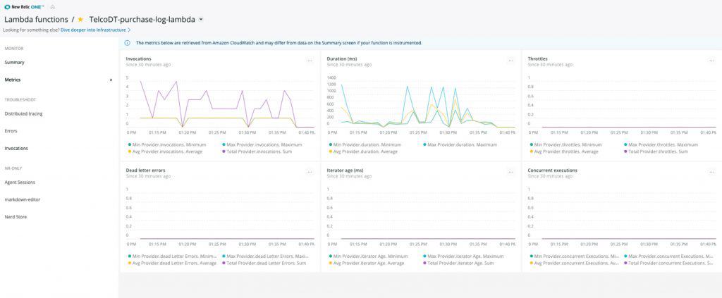722x298 pixels.
Task: Open Distributed tracing in the sidebar
Action: pyautogui.click(x=23, y=113)
